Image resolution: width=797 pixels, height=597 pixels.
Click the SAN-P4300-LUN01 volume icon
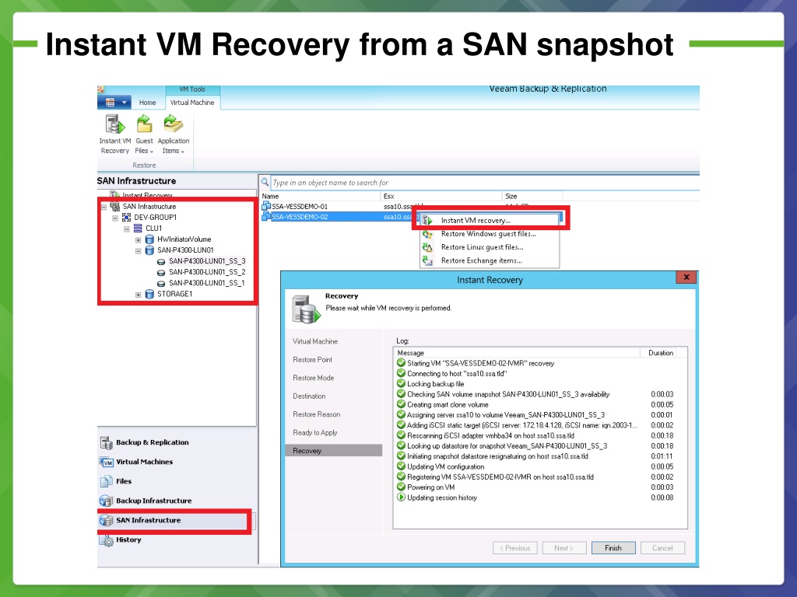pyautogui.click(x=149, y=250)
